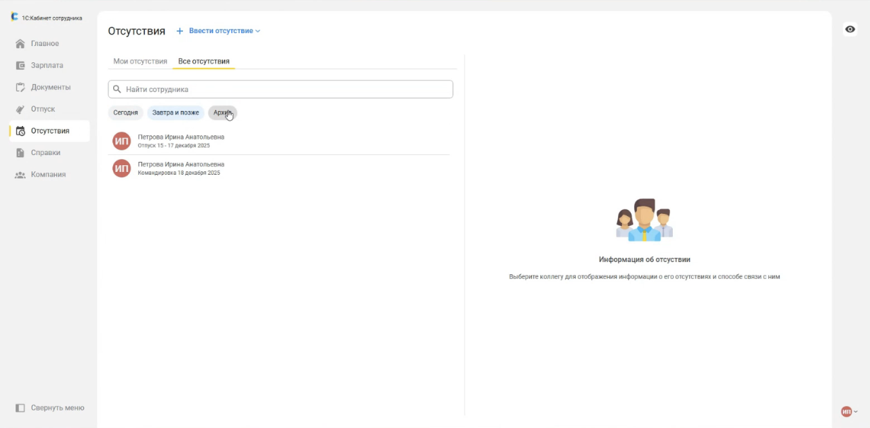Open the Отпуск vacation icon

point(20,109)
